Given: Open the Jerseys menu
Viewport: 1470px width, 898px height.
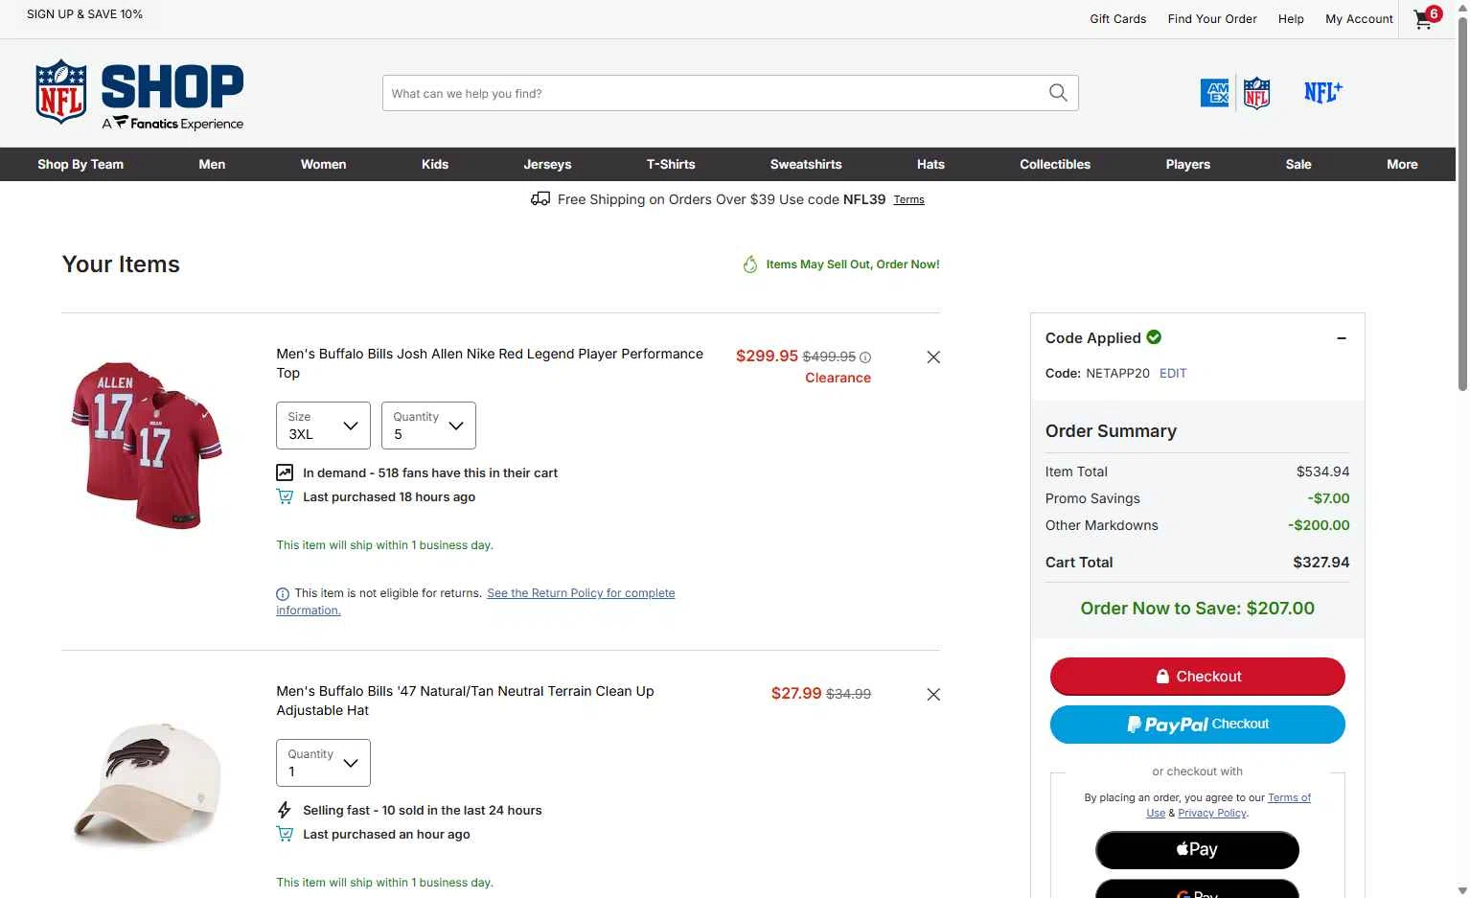Looking at the screenshot, I should pyautogui.click(x=547, y=164).
